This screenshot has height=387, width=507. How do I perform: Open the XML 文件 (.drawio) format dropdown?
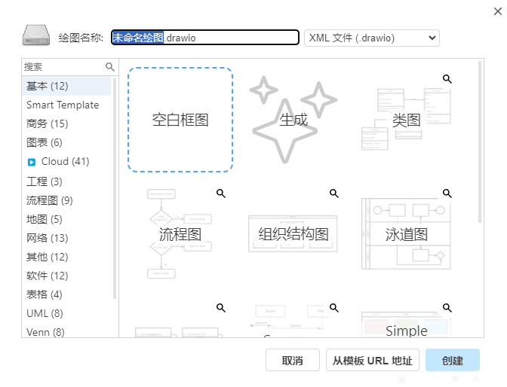371,38
